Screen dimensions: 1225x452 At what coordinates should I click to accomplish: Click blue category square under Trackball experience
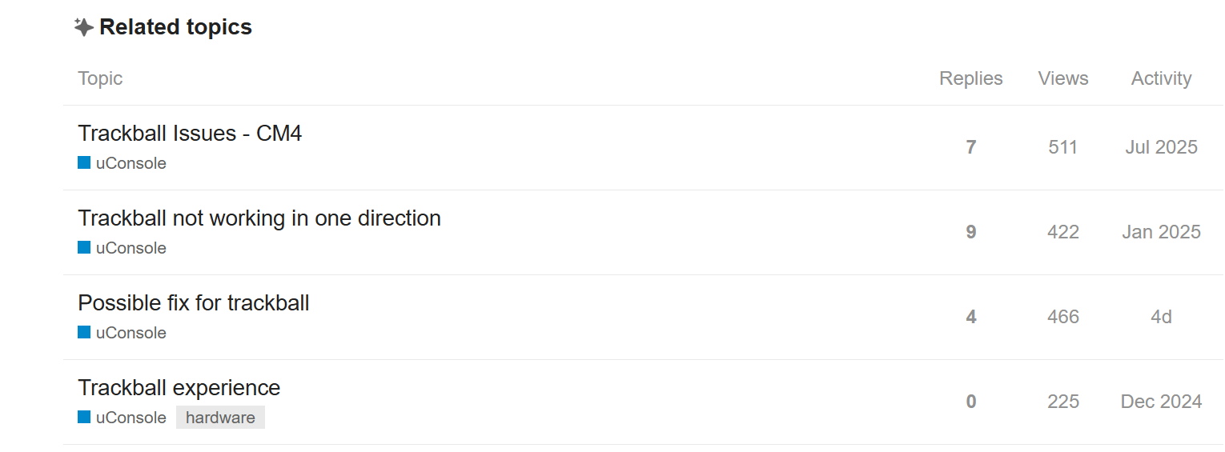[84, 417]
